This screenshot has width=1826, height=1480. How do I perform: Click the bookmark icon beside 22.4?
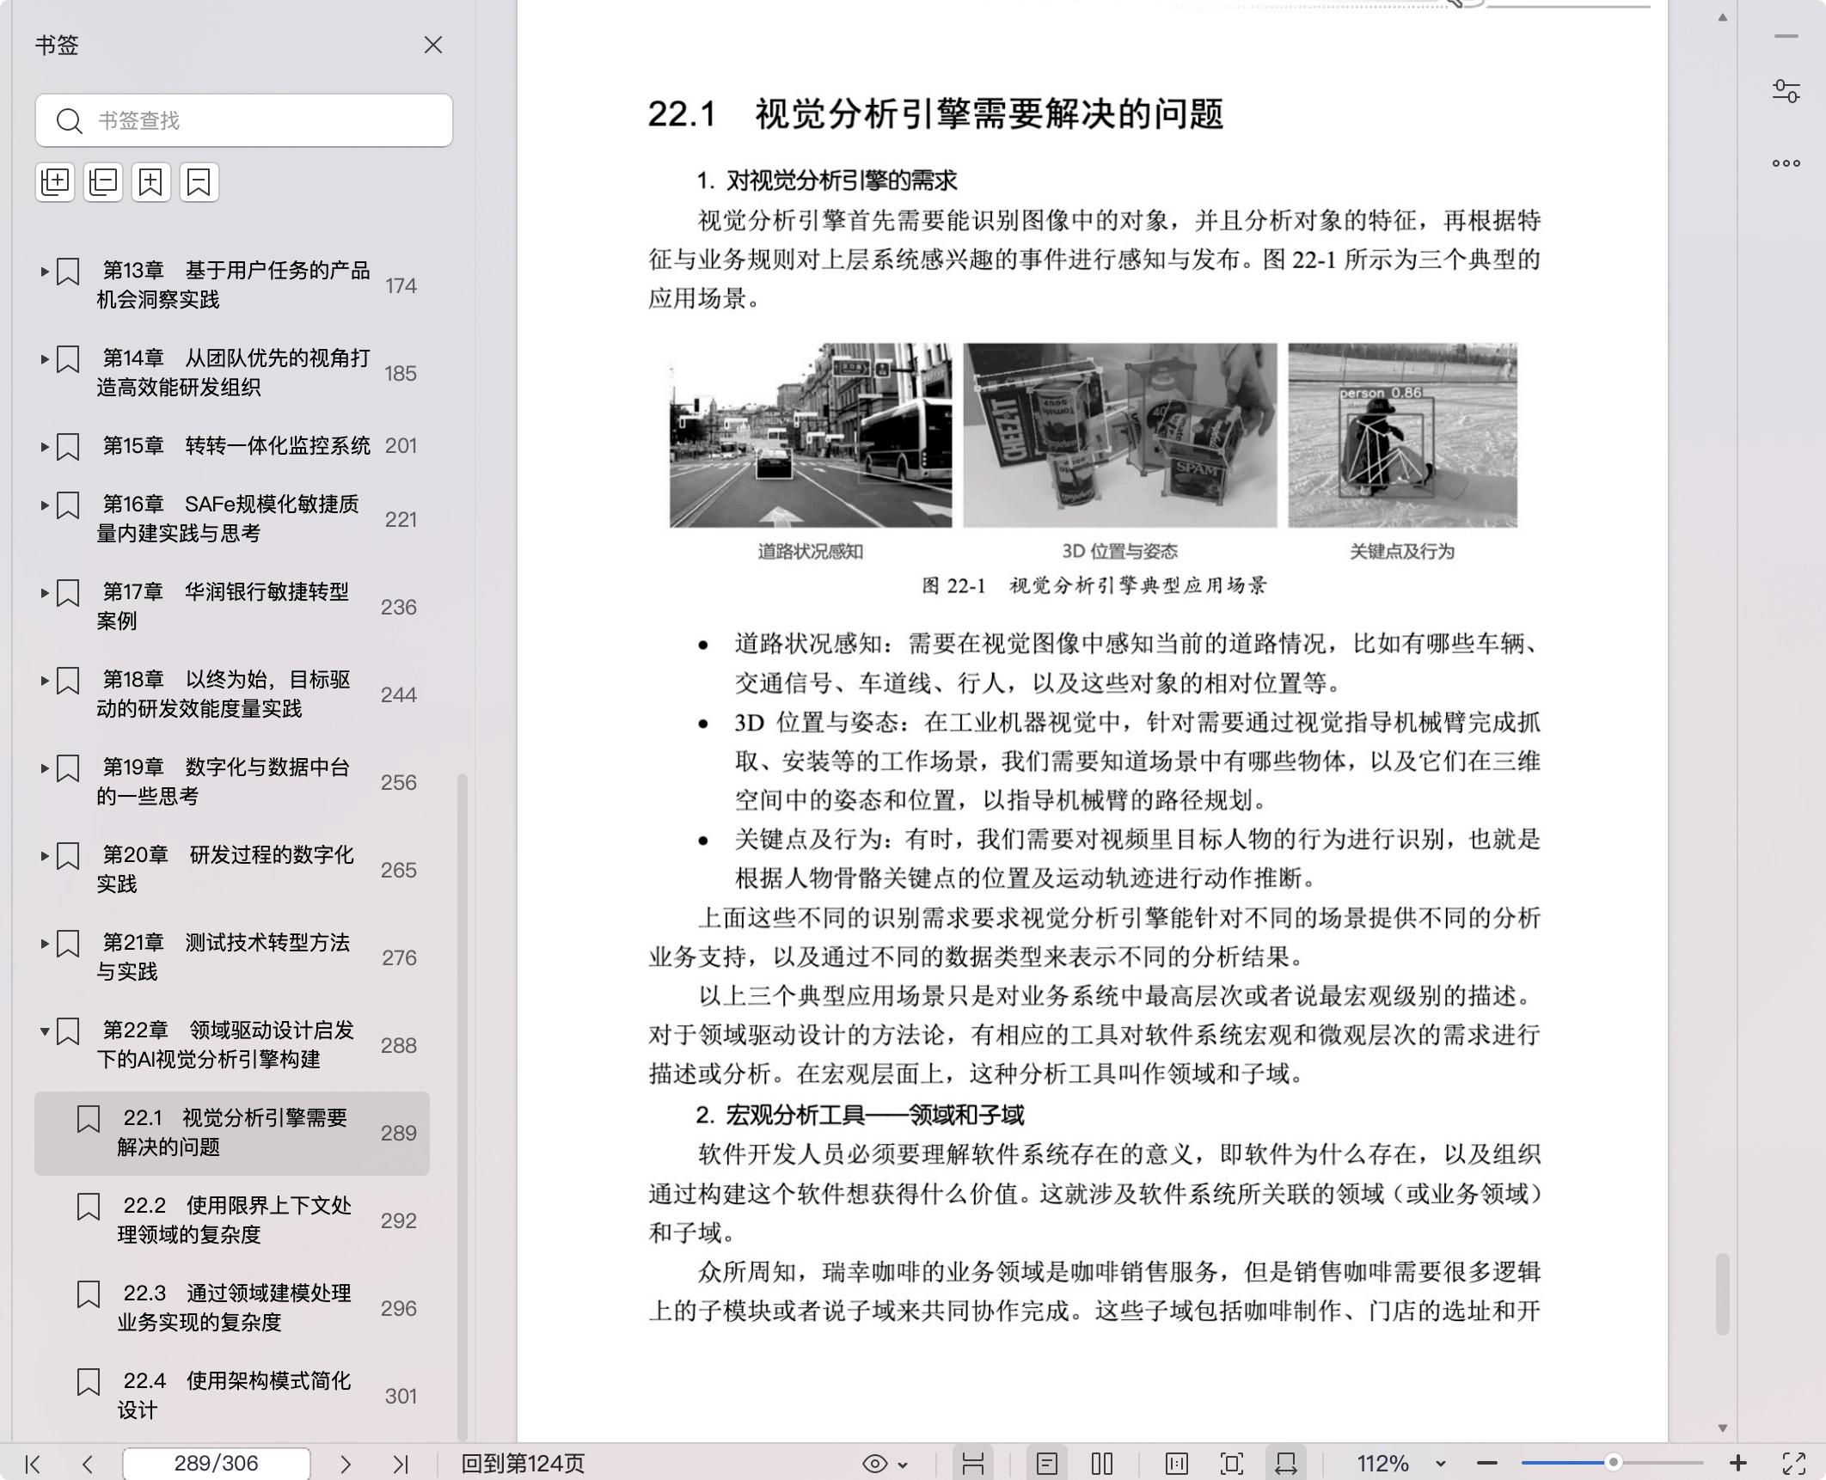89,1382
